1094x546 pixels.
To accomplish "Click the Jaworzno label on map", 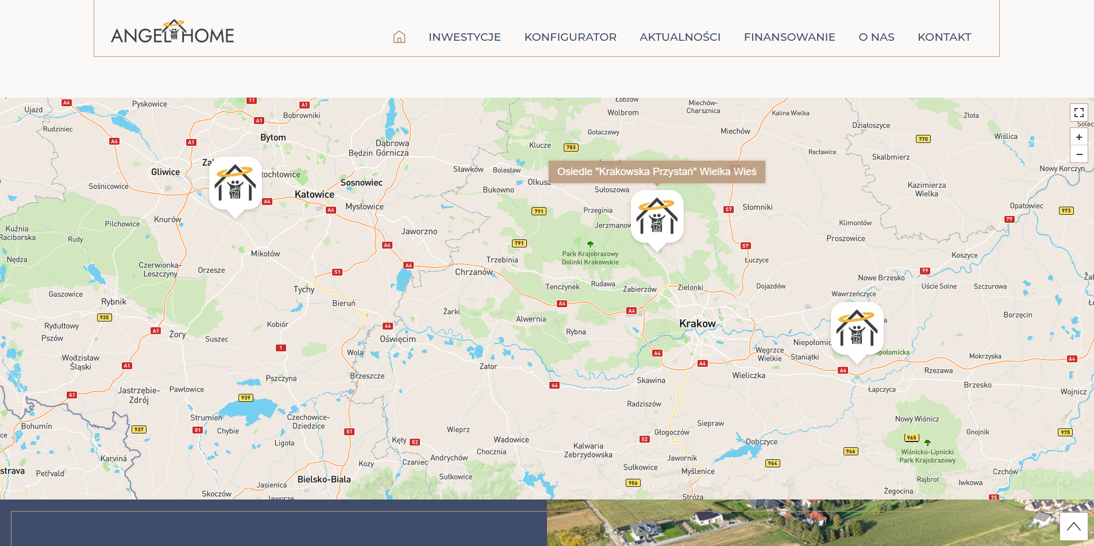I will (419, 231).
